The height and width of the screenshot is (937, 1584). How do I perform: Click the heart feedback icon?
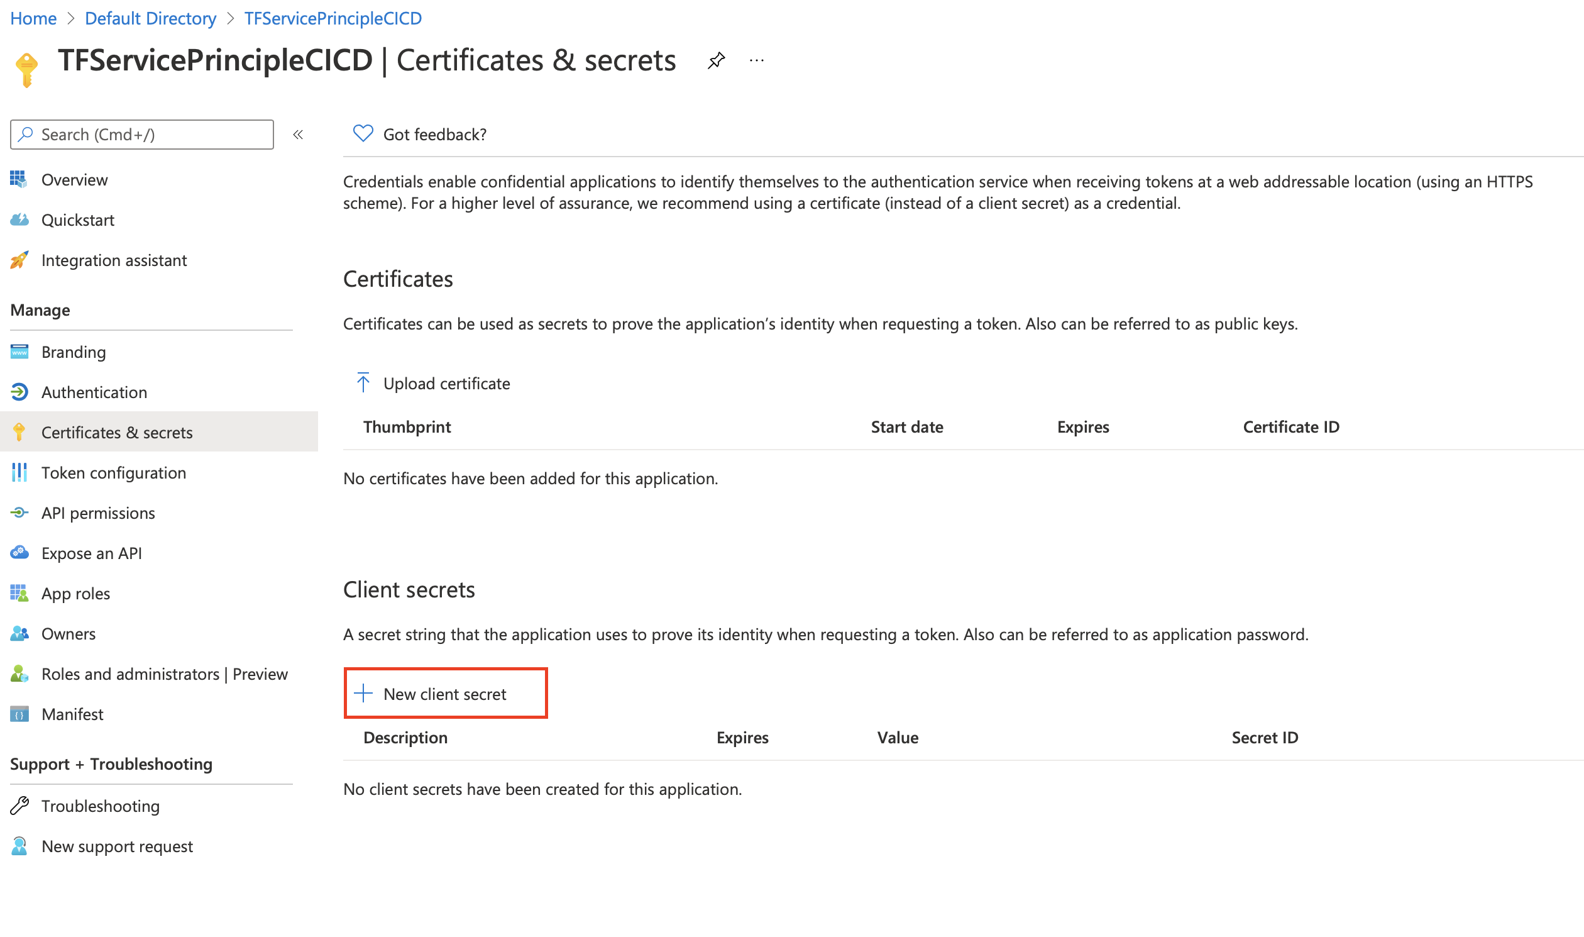pos(363,134)
